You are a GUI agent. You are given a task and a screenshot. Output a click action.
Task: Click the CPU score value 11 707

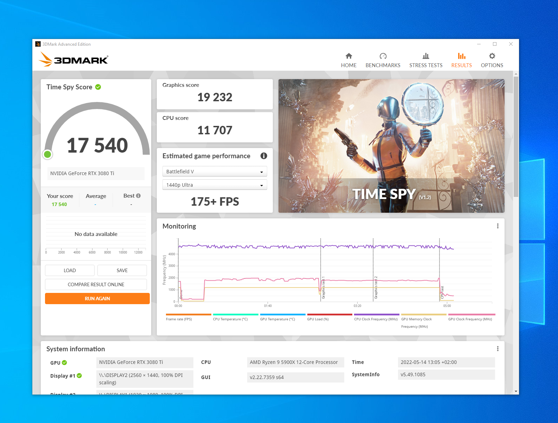(215, 130)
